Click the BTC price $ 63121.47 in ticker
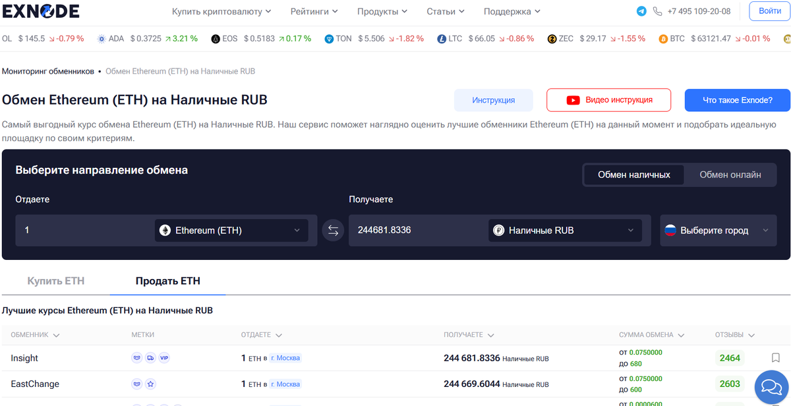 [711, 39]
